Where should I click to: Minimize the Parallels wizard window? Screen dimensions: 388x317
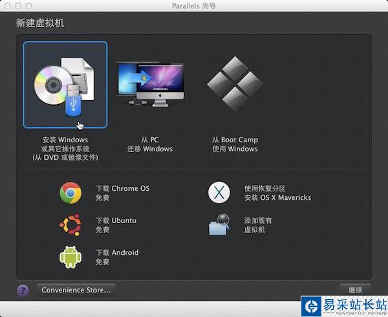click(18, 6)
